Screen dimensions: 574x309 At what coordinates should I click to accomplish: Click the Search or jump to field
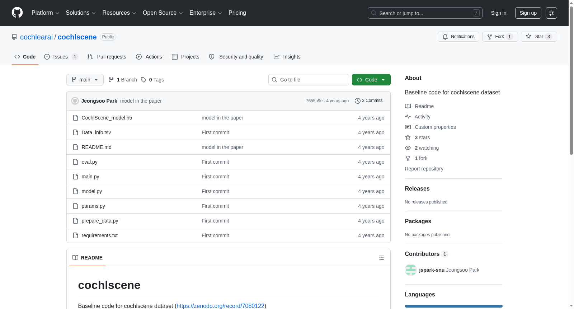pos(425,13)
